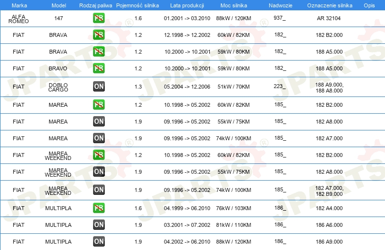Click the Moc silnika column header
385x250 pixels.
coord(233,5)
